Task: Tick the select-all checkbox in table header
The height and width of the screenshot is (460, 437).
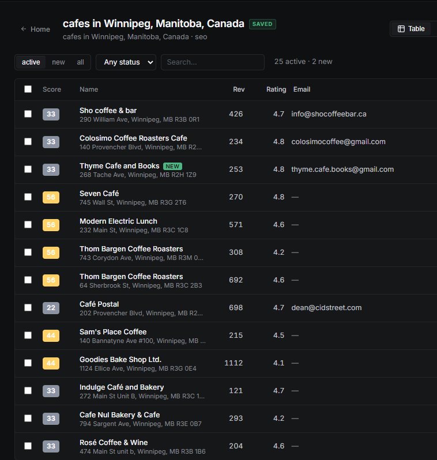Action: tap(28, 89)
